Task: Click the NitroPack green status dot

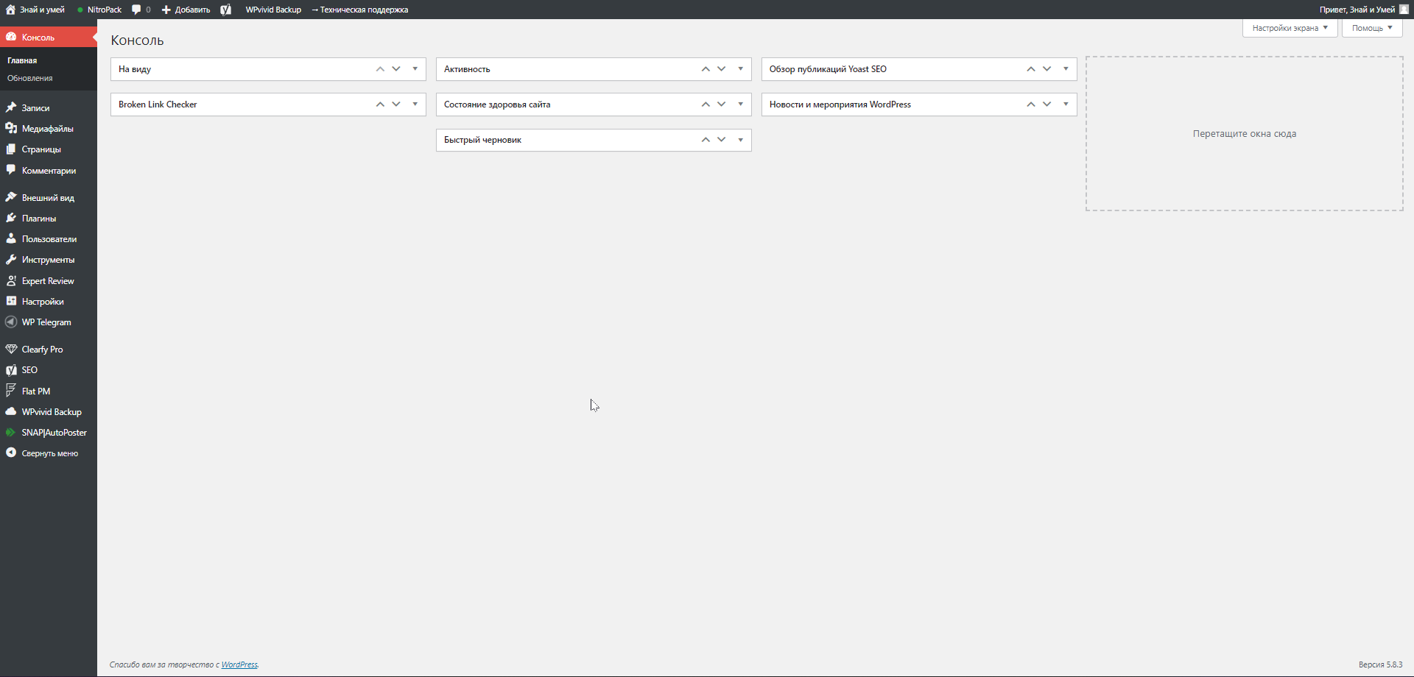Action: tap(80, 10)
